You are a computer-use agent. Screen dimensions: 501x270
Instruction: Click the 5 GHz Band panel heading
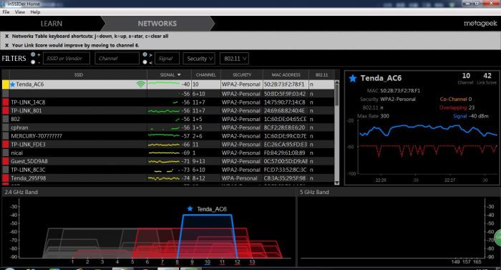(x=314, y=192)
